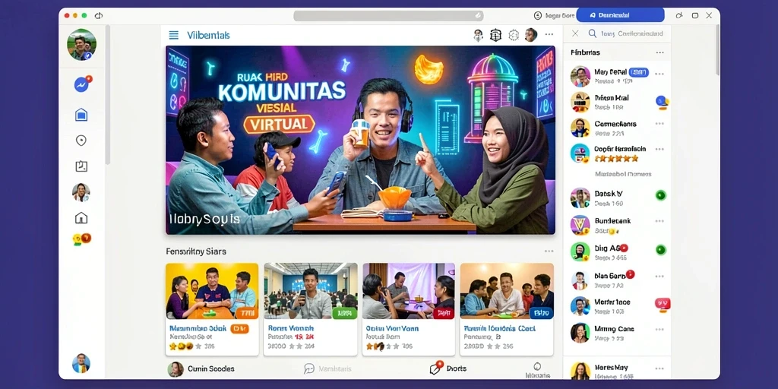Open the three-dot menu on Bundetank row
778x389 pixels.
(659, 221)
